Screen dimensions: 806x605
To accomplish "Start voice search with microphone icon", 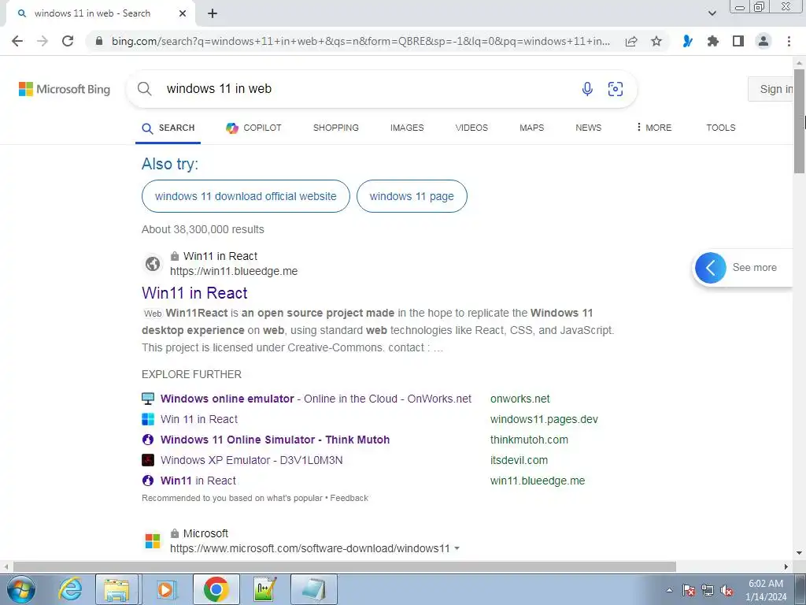I will (587, 89).
